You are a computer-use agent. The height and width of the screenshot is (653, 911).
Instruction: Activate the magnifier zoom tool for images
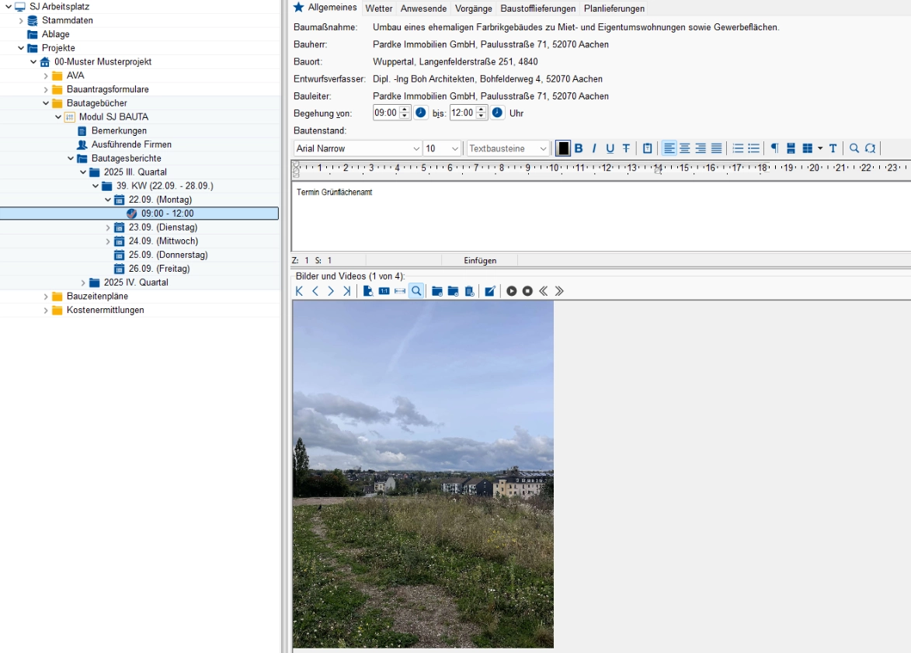click(416, 291)
